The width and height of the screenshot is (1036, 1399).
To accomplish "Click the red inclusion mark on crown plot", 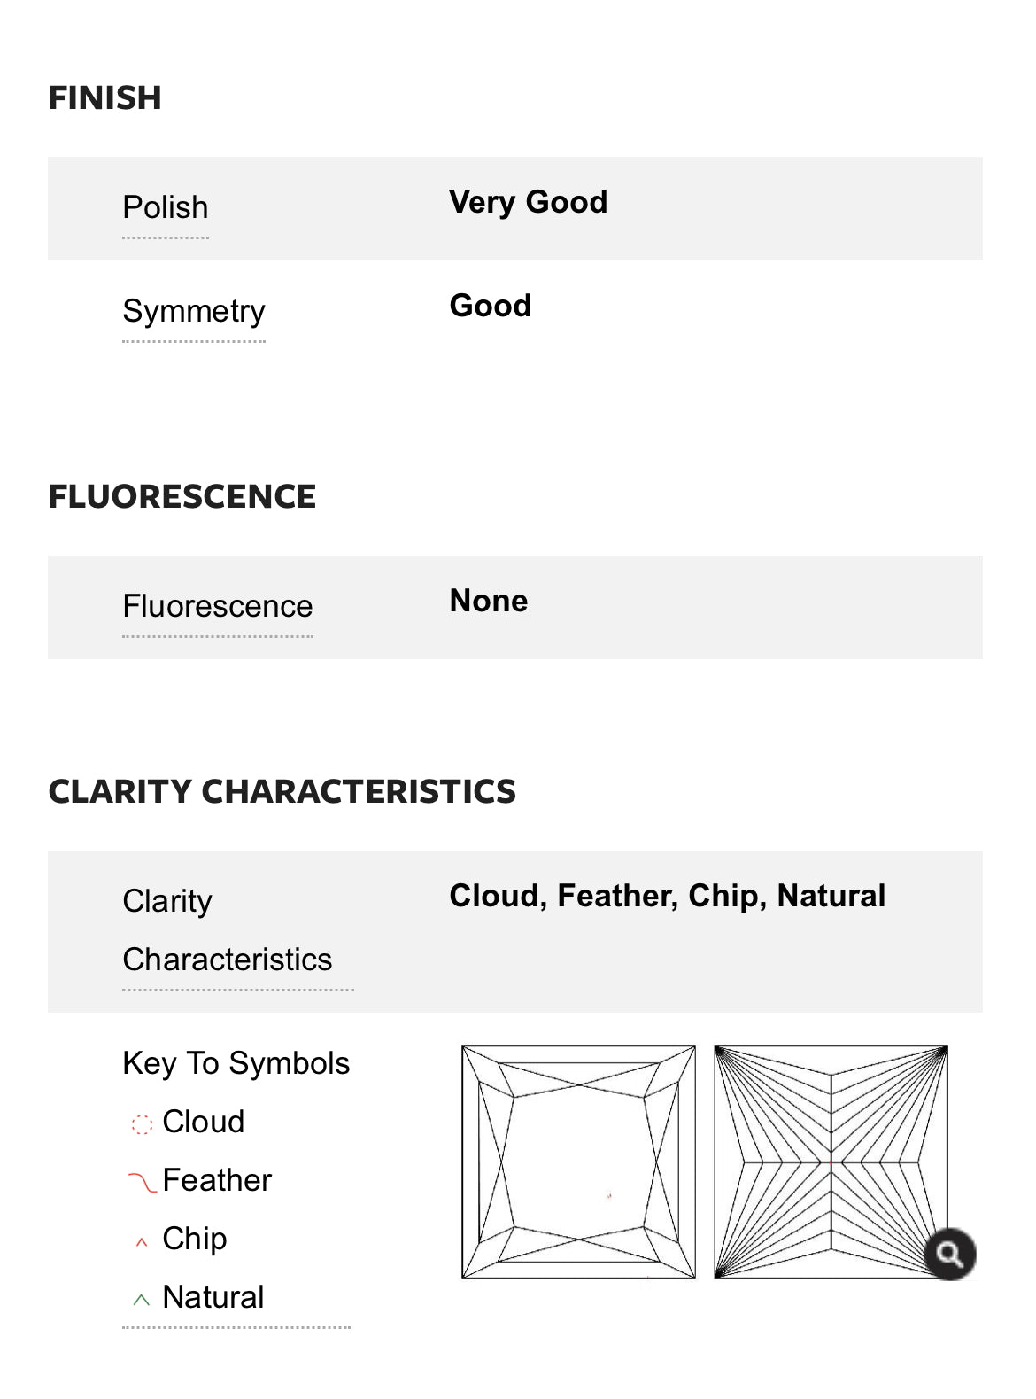I will (608, 1196).
